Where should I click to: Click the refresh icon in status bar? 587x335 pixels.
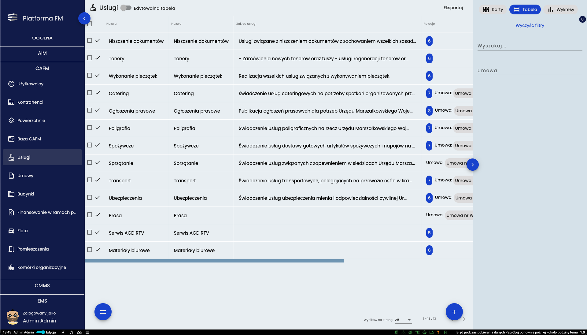[71, 332]
